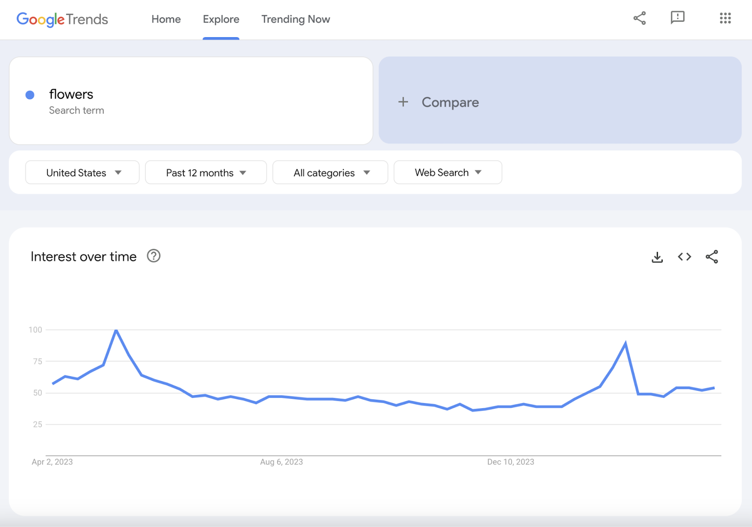Click the 75 y-axis label
Viewport: 752px width, 527px height.
[38, 361]
